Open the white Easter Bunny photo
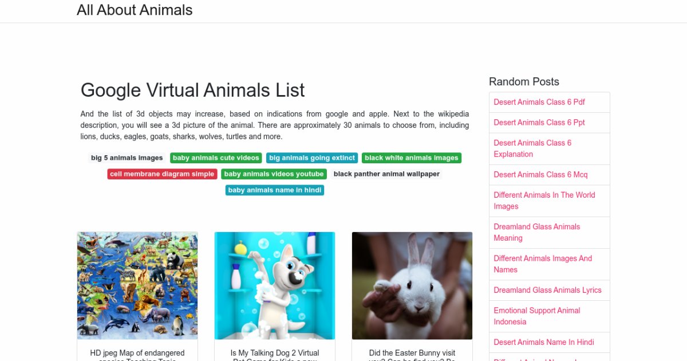 click(412, 285)
